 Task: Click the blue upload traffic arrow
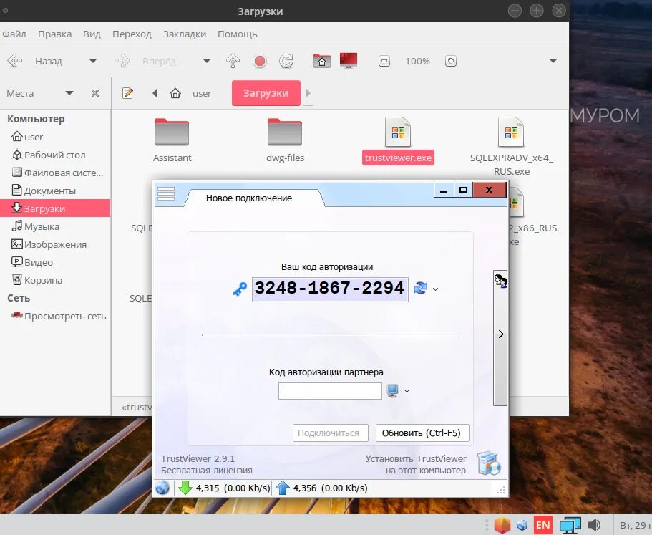282,488
